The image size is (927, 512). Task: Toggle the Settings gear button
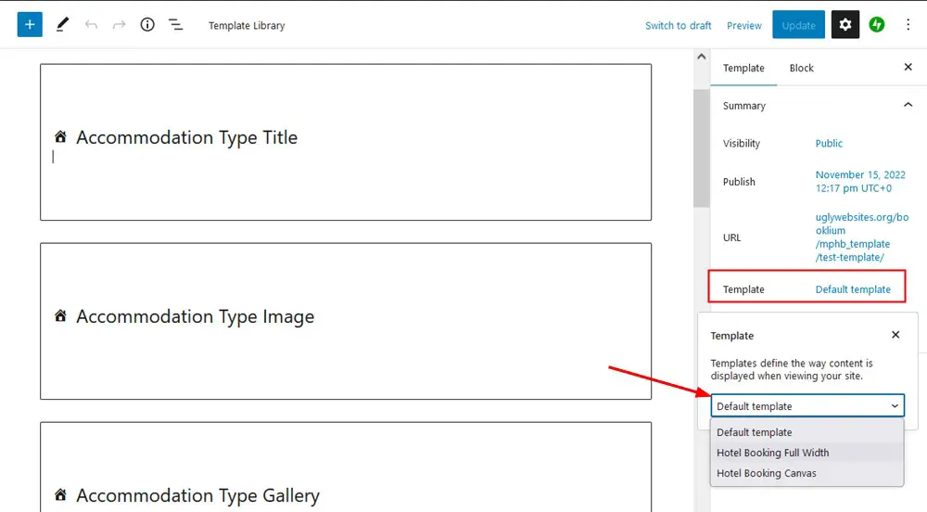coord(844,25)
